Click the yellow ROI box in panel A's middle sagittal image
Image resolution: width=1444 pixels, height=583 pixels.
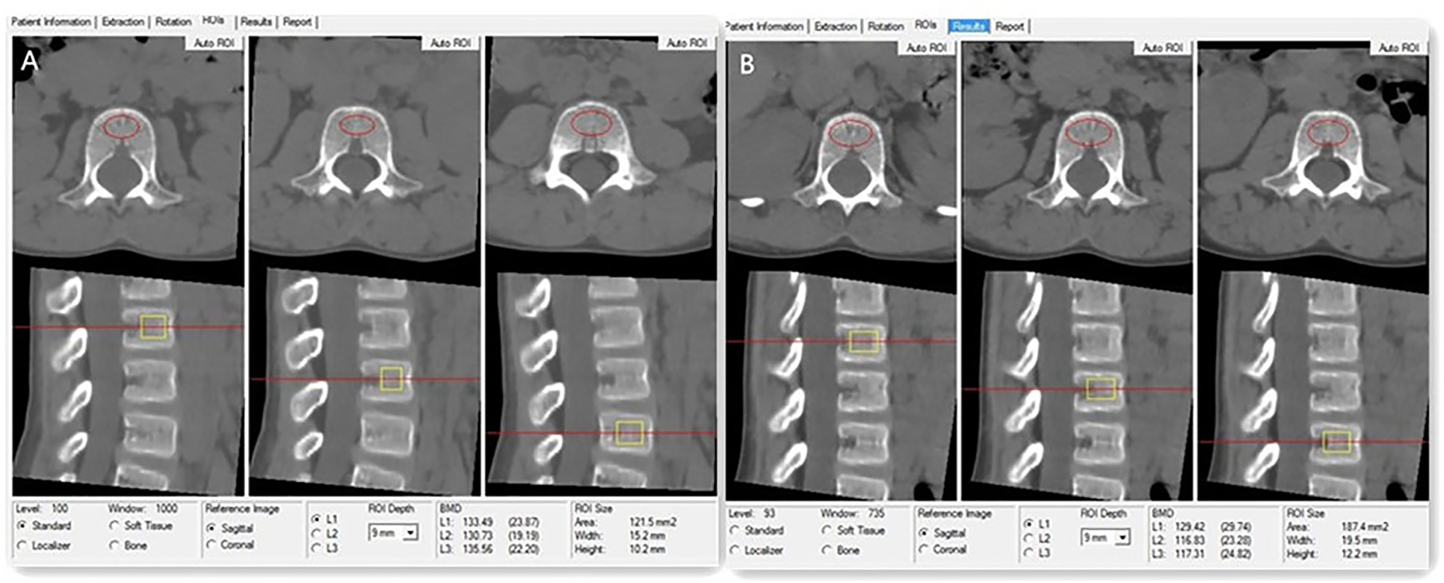391,379
